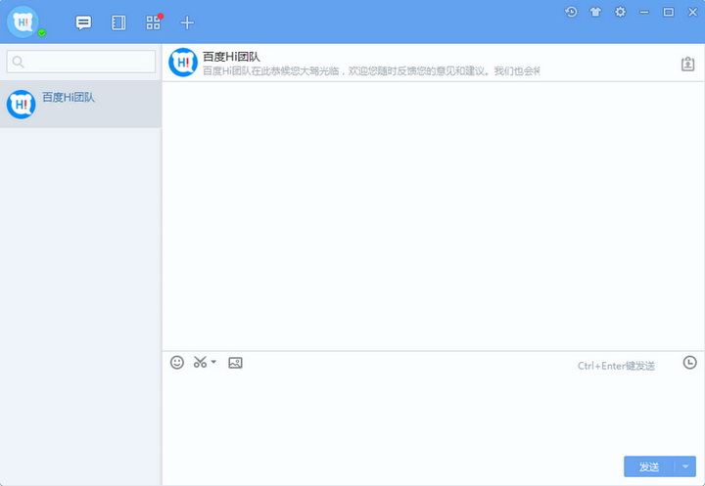Open the emoji picker smiley icon
This screenshot has height=486, width=705.
pos(177,362)
